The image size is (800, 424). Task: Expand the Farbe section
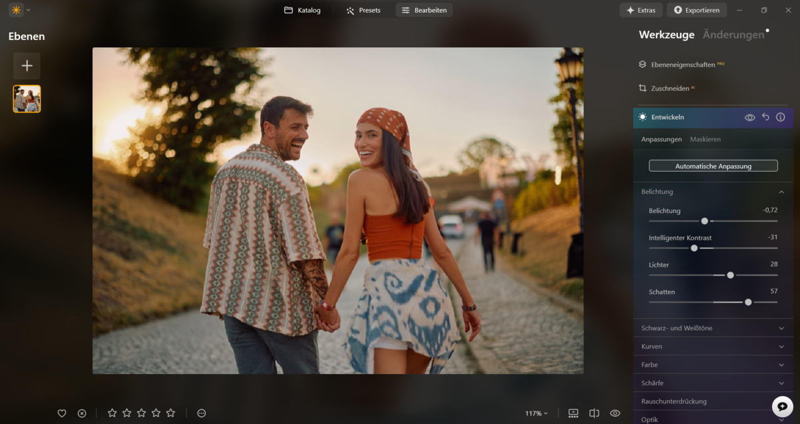coord(713,364)
